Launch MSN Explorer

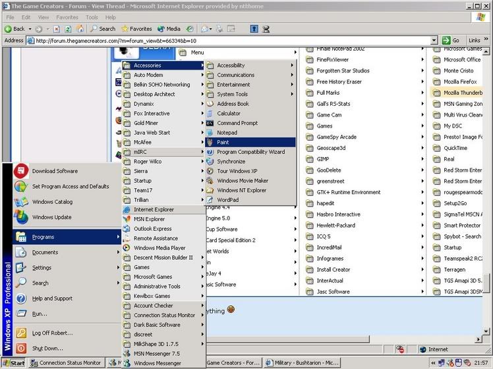point(164,219)
